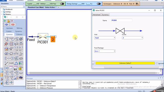Select the Air Cooler palette icon
Image resolution: width=164 pixels, height=92 pixels.
point(21,44)
